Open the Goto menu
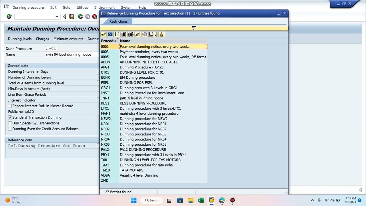Image resolution: width=366 pixels, height=206 pixels. click(x=67, y=7)
